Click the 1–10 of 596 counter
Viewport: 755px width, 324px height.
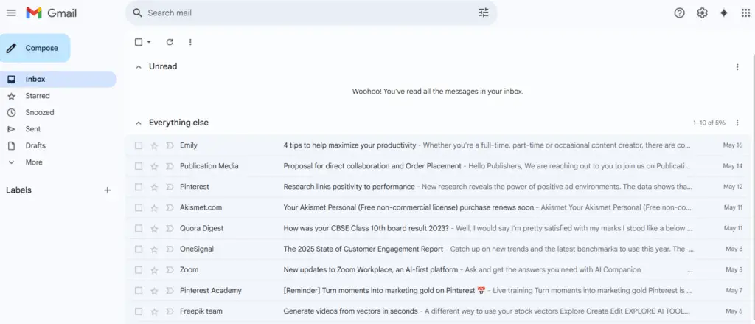pyautogui.click(x=709, y=123)
